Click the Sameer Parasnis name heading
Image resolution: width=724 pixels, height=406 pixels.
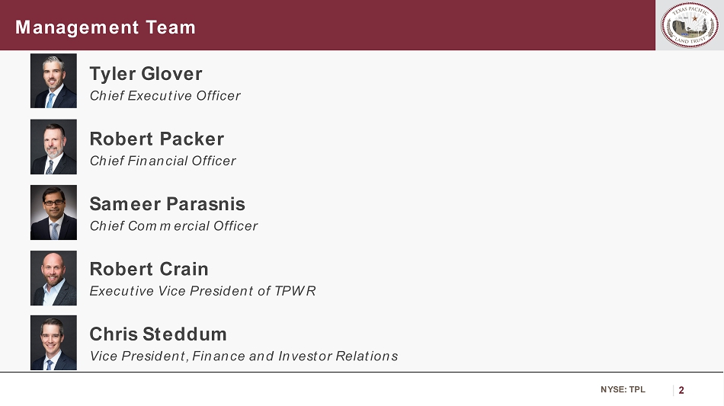pos(167,204)
